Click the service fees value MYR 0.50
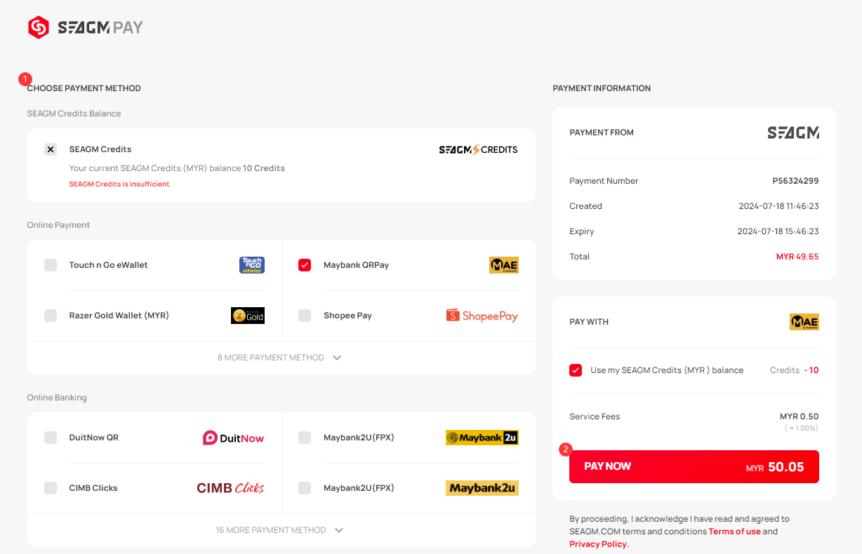 (800, 417)
